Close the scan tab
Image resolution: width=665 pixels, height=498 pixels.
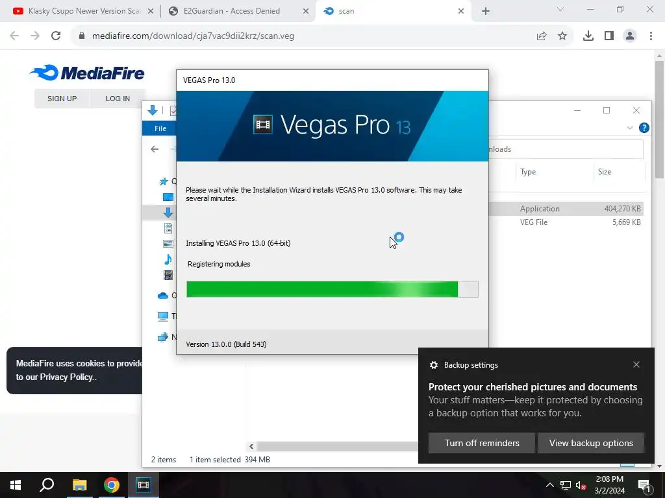461,12
